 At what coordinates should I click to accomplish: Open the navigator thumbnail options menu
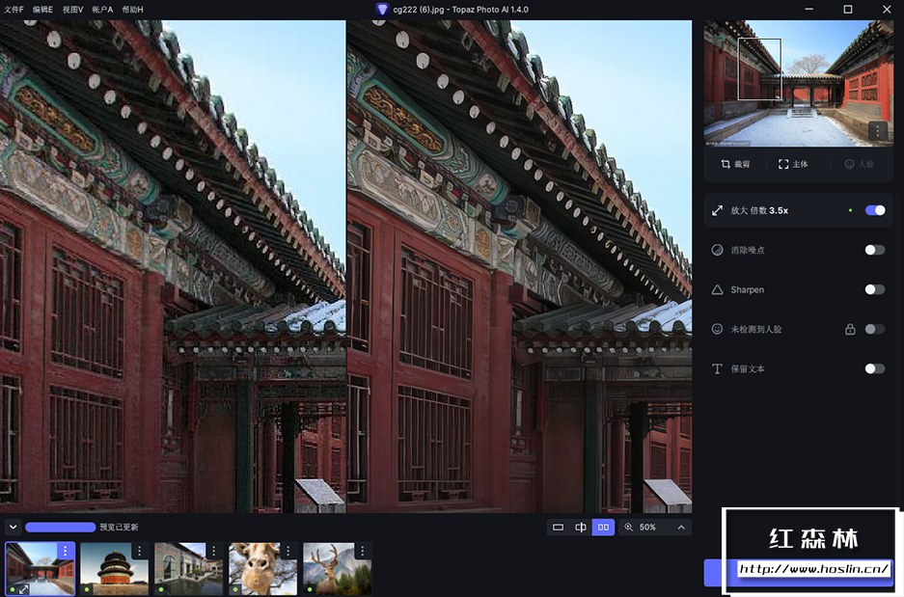tap(878, 131)
